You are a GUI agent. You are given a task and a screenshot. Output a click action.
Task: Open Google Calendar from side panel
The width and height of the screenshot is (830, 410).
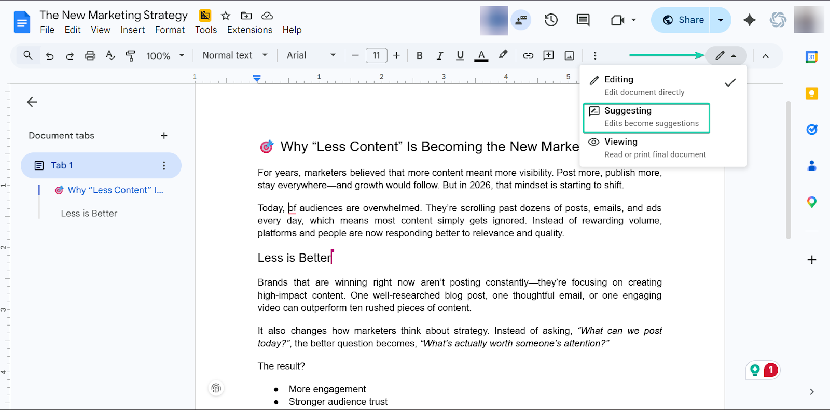(x=811, y=57)
